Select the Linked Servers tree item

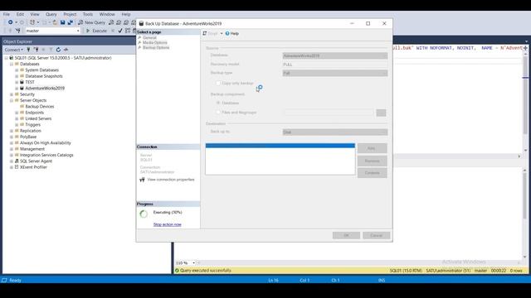(38, 118)
